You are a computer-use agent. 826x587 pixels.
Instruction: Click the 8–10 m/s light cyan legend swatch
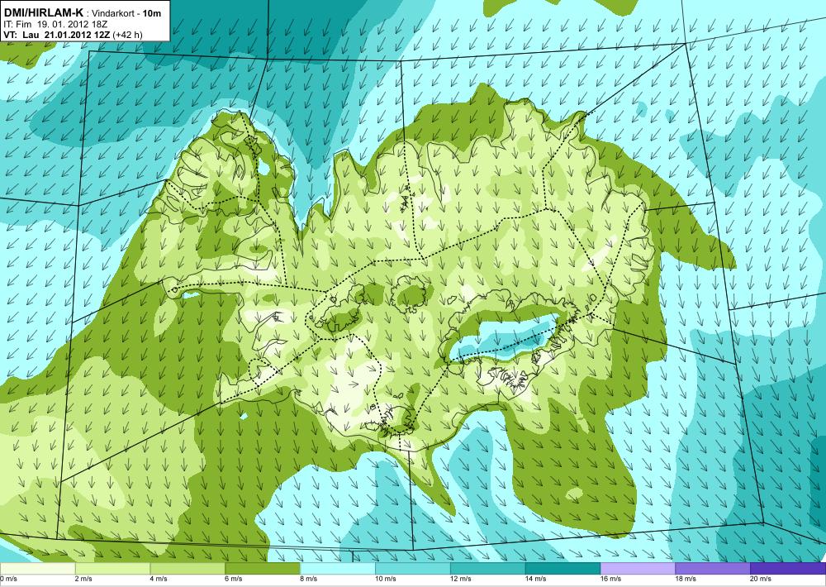(x=338, y=569)
